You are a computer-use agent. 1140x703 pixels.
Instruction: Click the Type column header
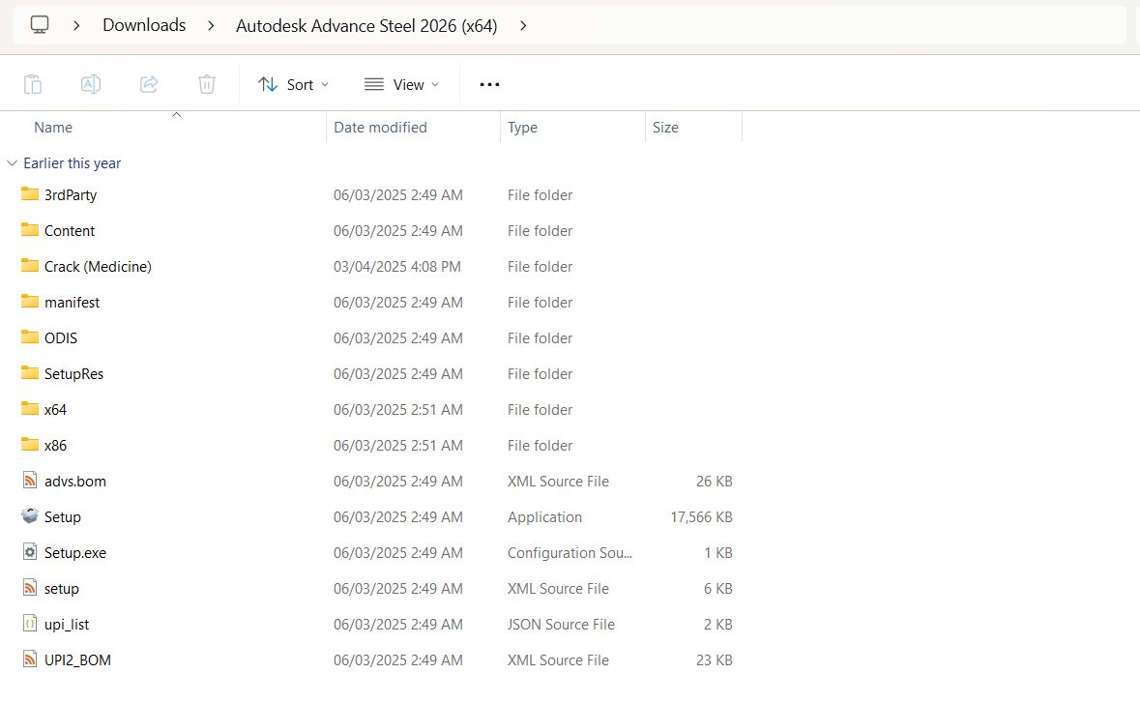tap(522, 127)
